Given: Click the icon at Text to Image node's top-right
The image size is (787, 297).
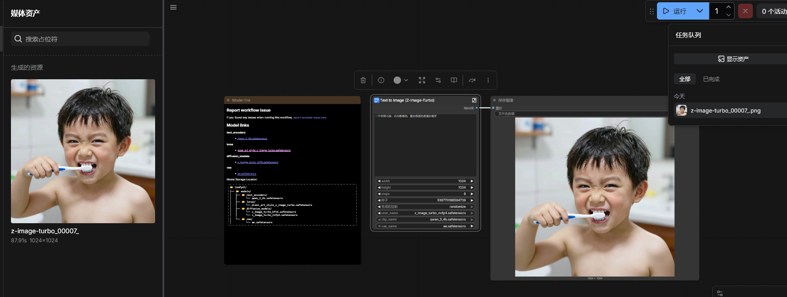Looking at the screenshot, I should (x=474, y=100).
